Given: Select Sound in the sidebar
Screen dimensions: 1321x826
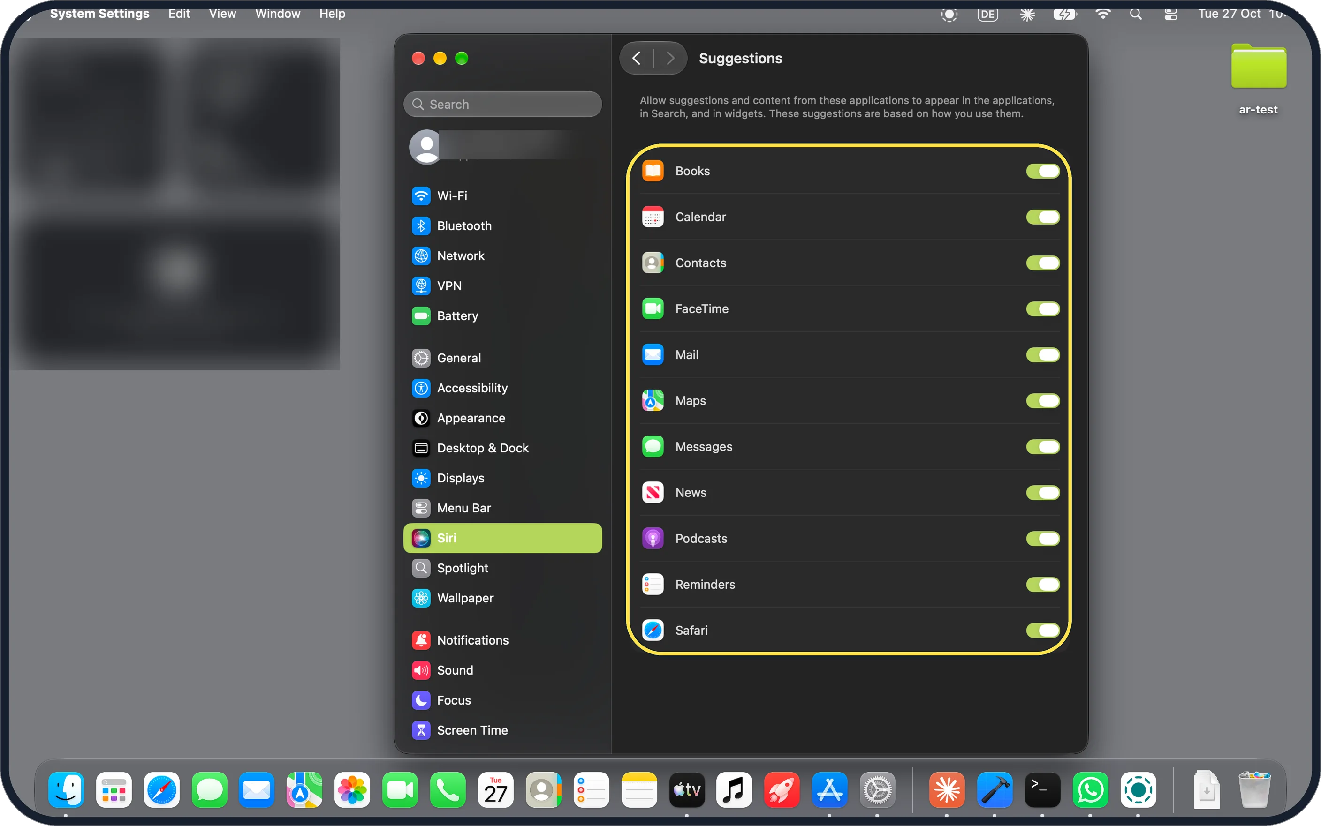Looking at the screenshot, I should click(x=502, y=670).
